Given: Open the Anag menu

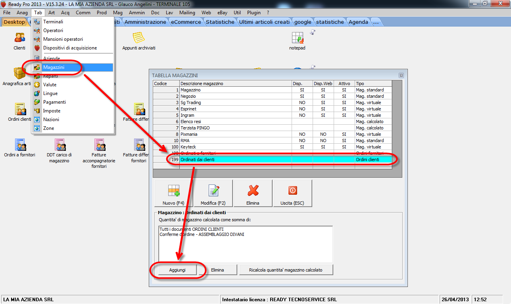Looking at the screenshot, I should [x=22, y=13].
